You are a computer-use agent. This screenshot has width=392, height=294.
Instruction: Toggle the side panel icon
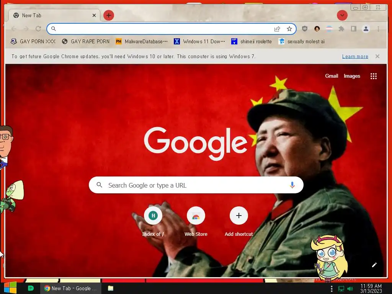353,29
